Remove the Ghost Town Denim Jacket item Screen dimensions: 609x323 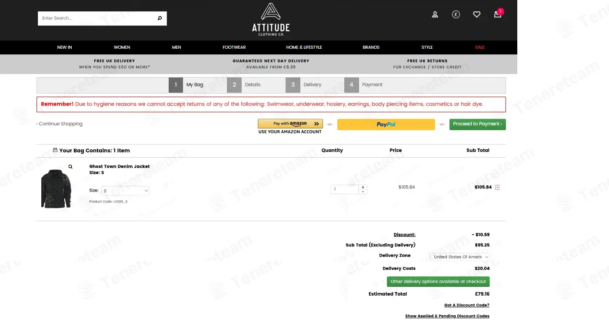click(498, 188)
